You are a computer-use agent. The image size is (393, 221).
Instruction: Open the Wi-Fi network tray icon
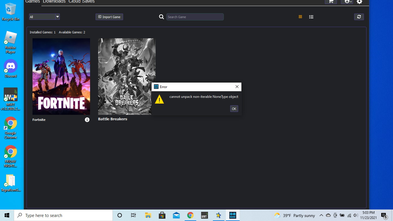pyautogui.click(x=349, y=215)
